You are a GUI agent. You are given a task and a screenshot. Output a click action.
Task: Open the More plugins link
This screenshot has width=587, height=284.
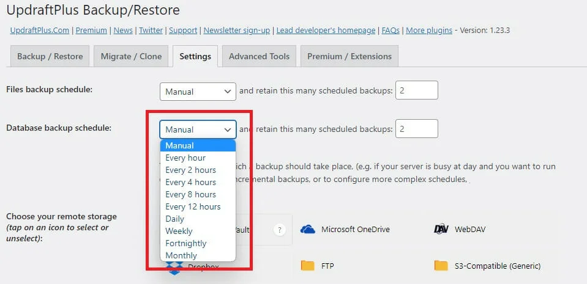click(429, 31)
